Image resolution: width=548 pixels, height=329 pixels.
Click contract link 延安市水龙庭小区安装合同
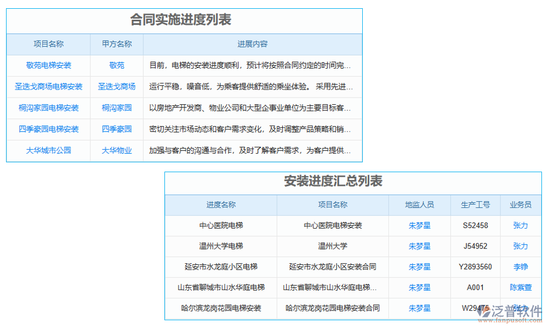[x=333, y=267]
